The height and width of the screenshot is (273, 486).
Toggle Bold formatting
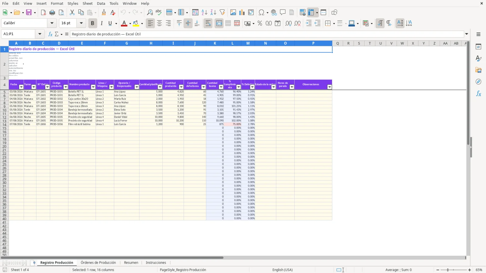[93, 23]
